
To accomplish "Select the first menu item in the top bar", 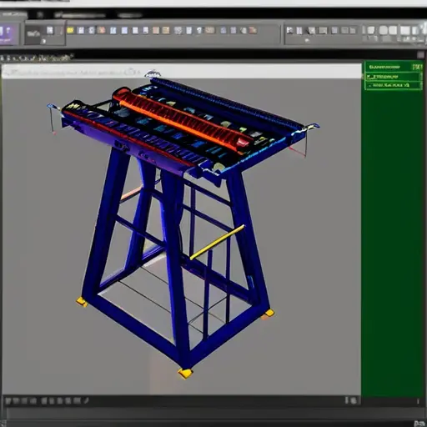I will pos(13,14).
